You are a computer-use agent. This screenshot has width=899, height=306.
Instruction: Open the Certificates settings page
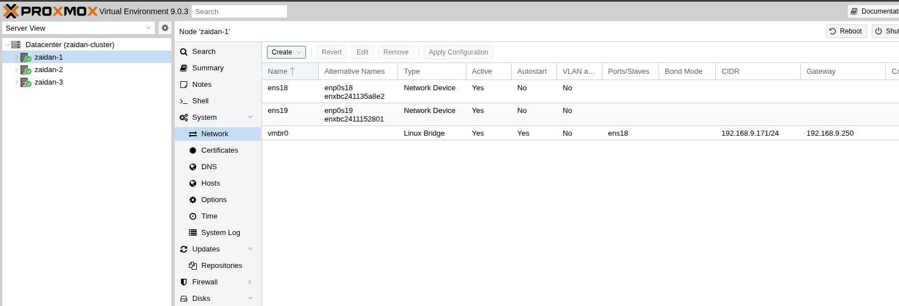[x=220, y=150]
